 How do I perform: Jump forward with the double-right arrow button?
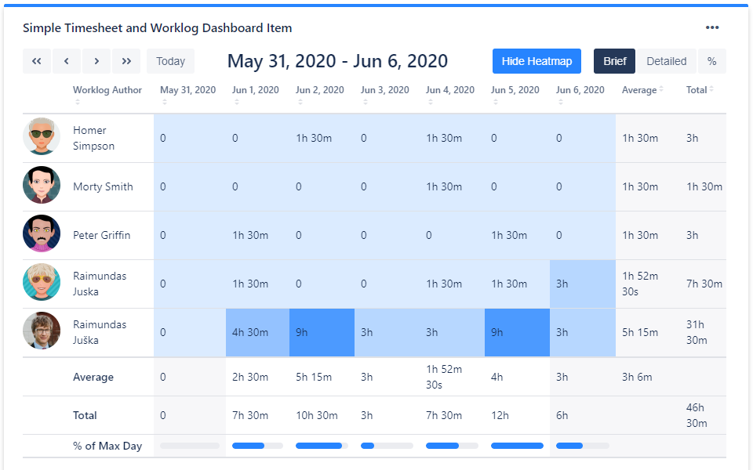tap(126, 61)
